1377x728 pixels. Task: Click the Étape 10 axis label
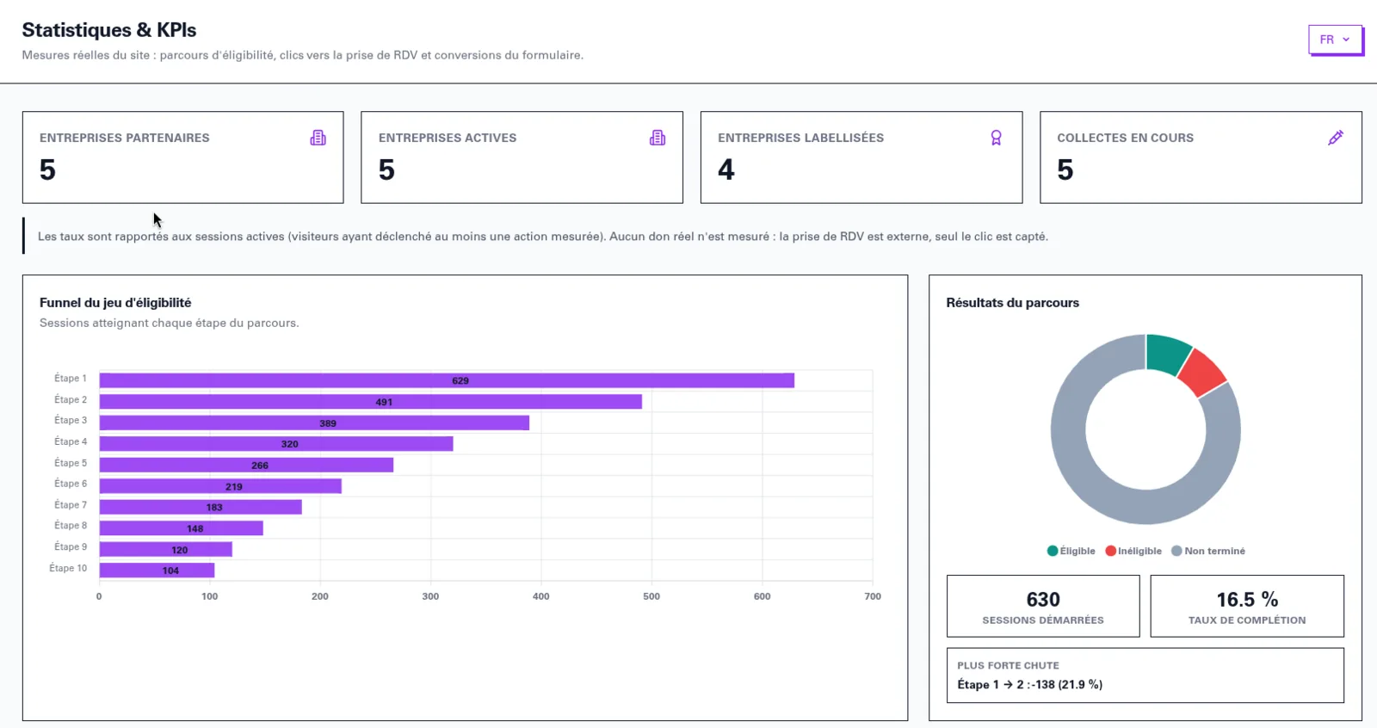(68, 568)
